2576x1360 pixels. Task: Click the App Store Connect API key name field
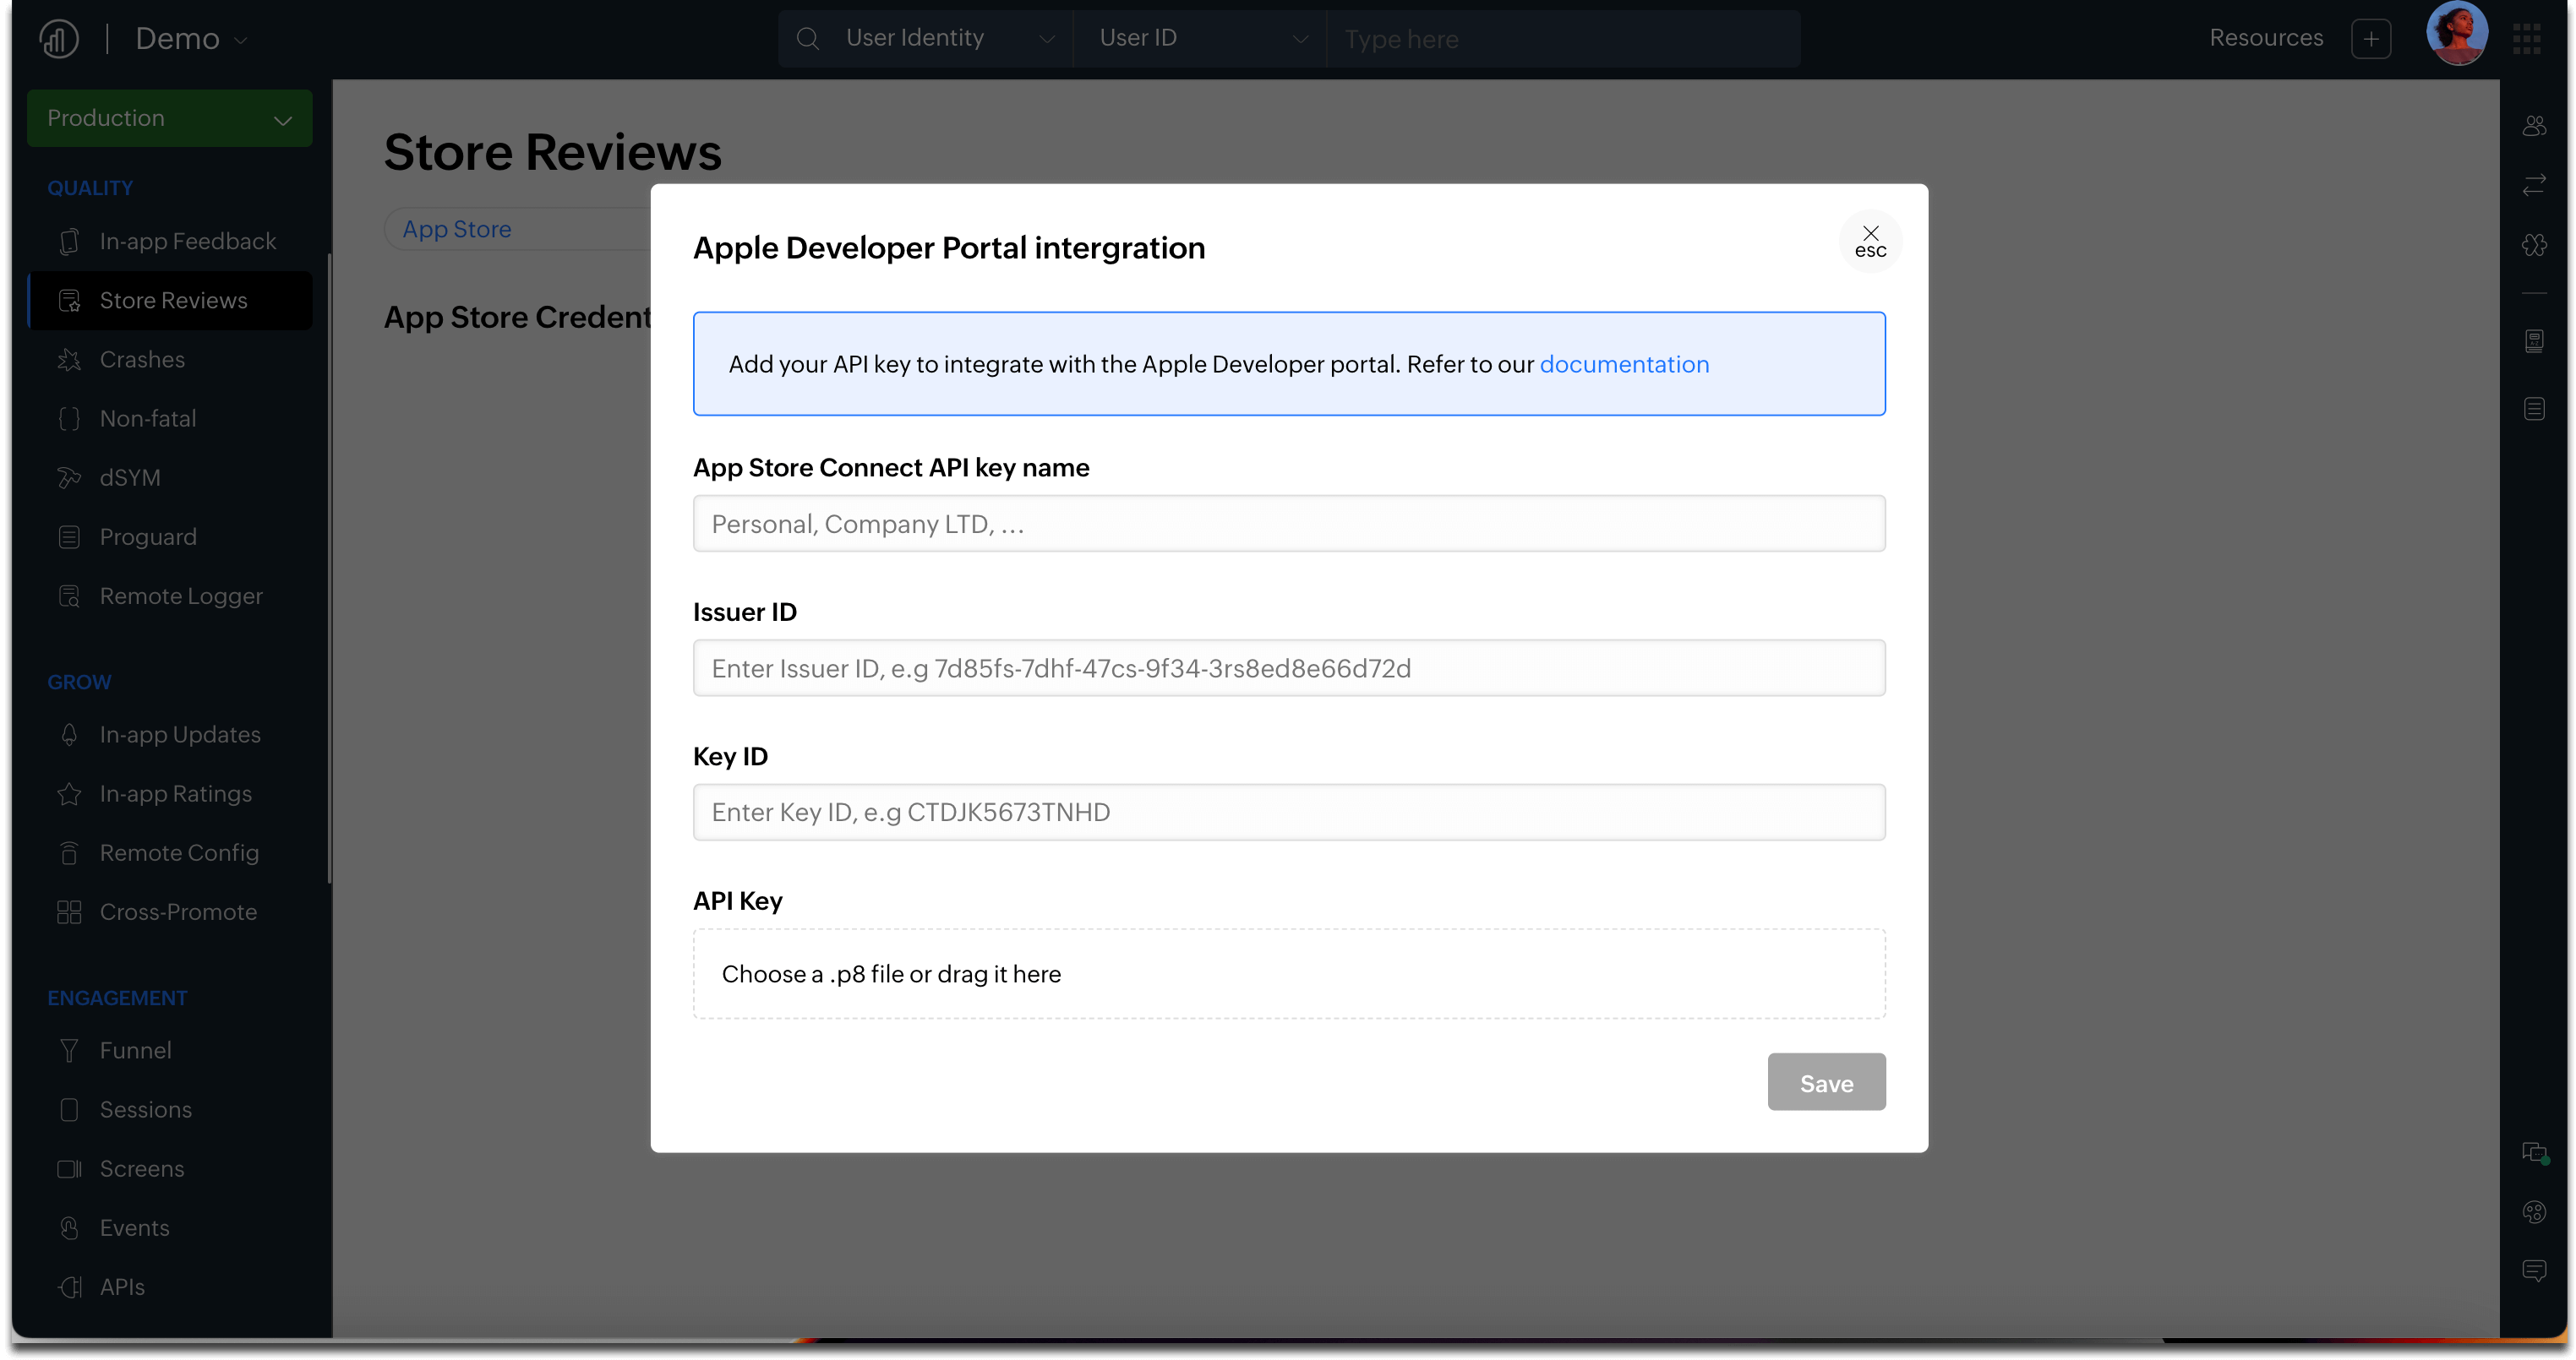click(1289, 524)
